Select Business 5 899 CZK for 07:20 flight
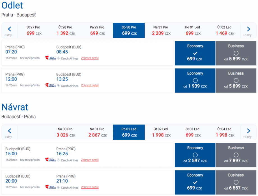This screenshot has height=196, width=258. (x=236, y=53)
